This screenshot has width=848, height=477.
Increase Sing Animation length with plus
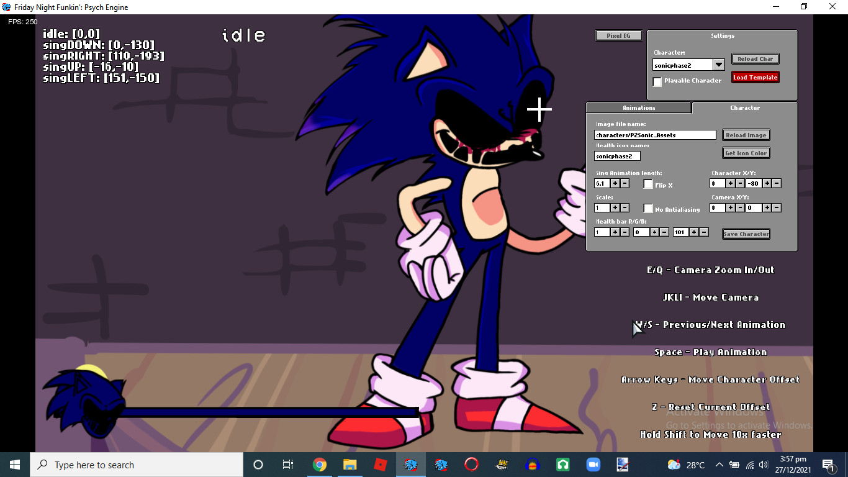click(615, 183)
